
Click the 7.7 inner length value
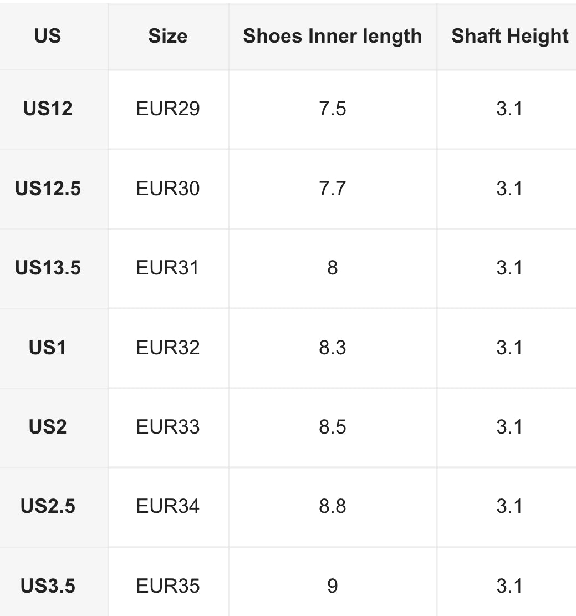(332, 189)
